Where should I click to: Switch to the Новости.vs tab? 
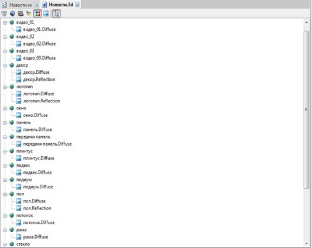[x=20, y=5]
